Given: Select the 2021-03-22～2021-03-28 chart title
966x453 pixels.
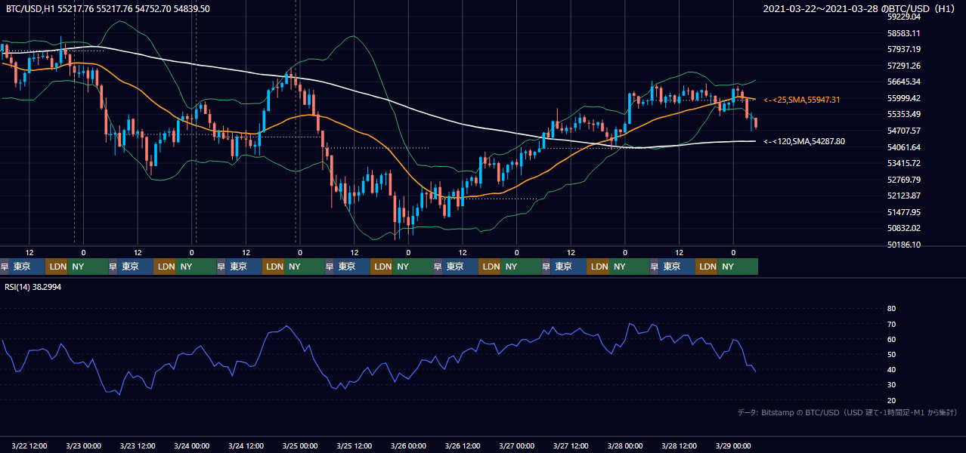Looking at the screenshot, I should point(860,9).
